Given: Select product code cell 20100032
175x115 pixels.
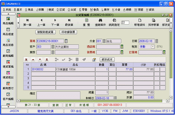Looking at the screenshot, I should [x=43, y=69].
